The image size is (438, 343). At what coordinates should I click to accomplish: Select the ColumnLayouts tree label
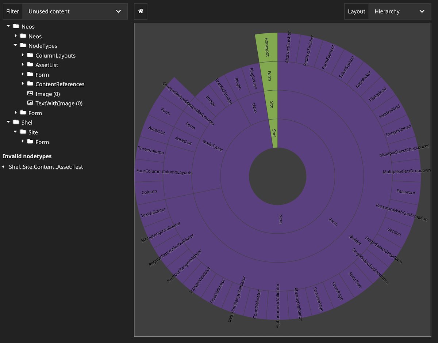(x=55, y=56)
